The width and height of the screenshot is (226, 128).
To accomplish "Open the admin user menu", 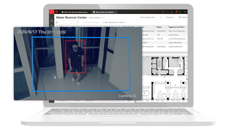I will 186,12.
